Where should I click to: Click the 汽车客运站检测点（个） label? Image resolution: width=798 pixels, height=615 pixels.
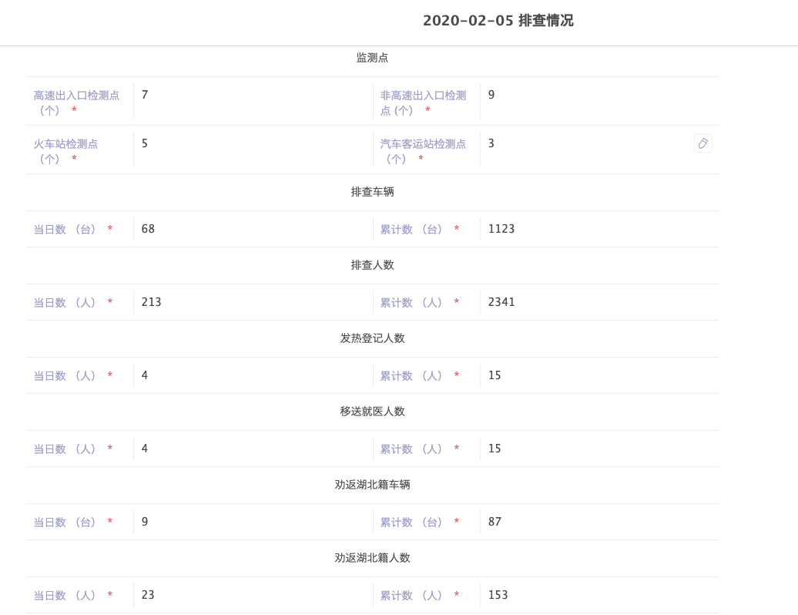[423, 151]
